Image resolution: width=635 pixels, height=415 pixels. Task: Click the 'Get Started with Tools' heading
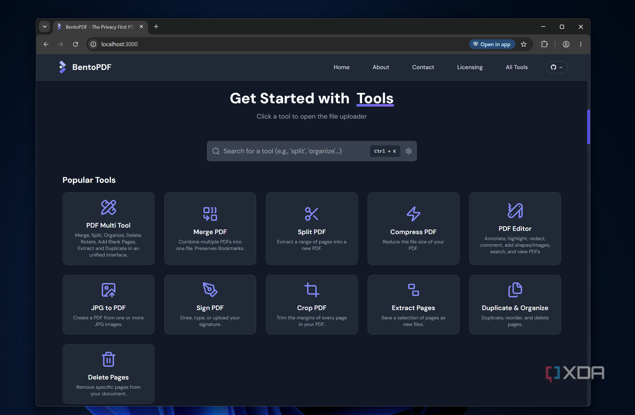pyautogui.click(x=312, y=98)
